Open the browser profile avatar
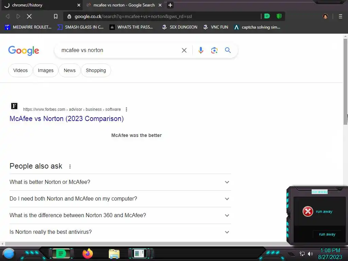This screenshot has height=261, width=348. pos(325,16)
